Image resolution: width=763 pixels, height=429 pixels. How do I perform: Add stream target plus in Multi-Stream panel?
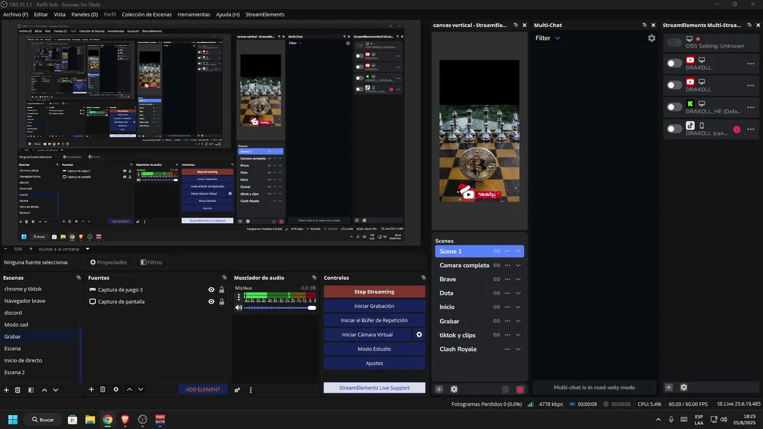coord(669,387)
